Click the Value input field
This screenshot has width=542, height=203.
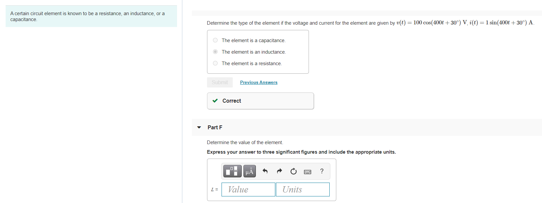click(248, 189)
